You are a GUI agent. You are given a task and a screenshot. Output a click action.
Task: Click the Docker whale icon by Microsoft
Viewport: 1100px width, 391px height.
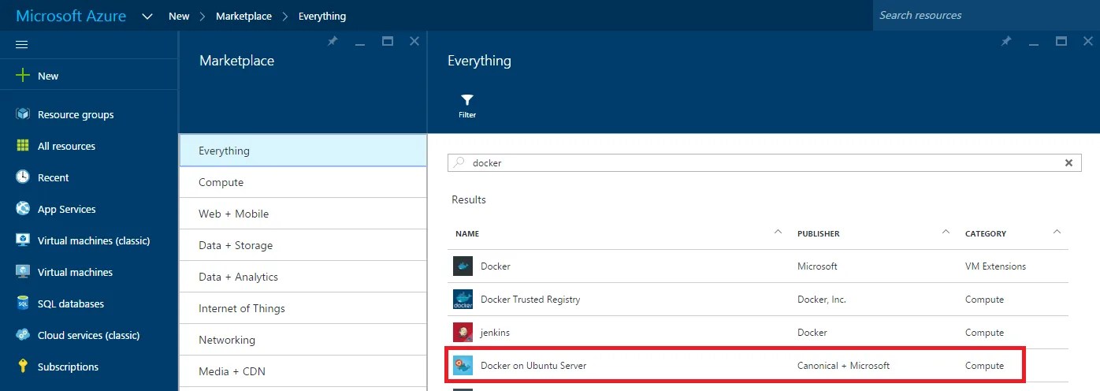pyautogui.click(x=463, y=266)
